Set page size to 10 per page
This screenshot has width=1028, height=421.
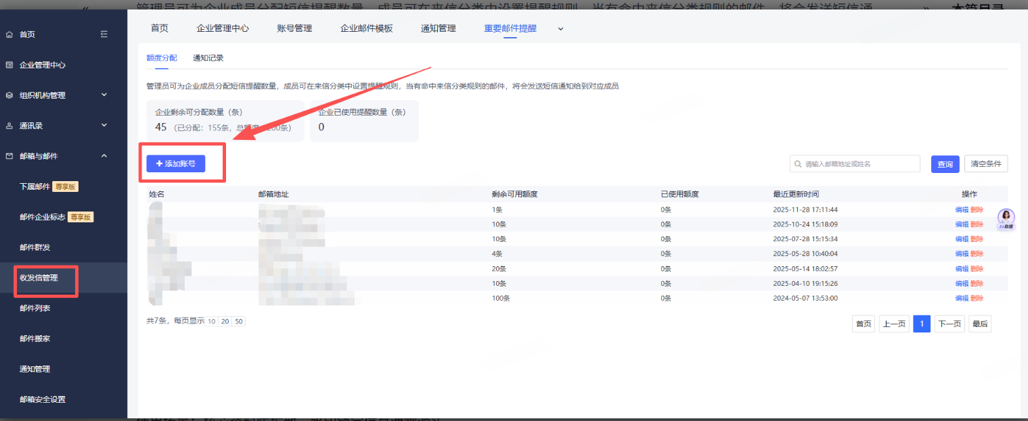[x=212, y=322]
